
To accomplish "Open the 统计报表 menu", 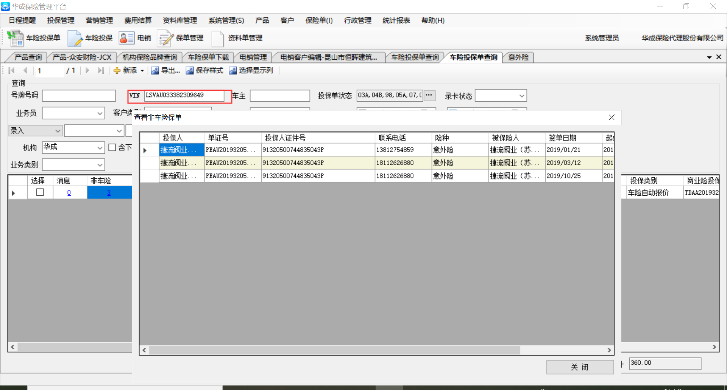I will [x=396, y=20].
